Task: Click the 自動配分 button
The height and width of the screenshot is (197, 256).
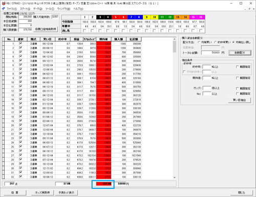Action: click(240, 53)
